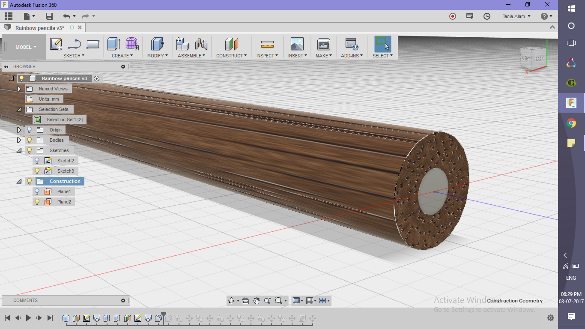Close the Rainbow pencils v3 document tab

(80, 27)
